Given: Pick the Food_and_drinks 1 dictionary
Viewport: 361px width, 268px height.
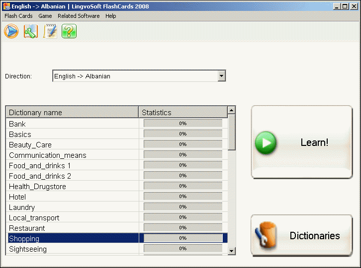Looking at the screenshot, I should point(117,165).
